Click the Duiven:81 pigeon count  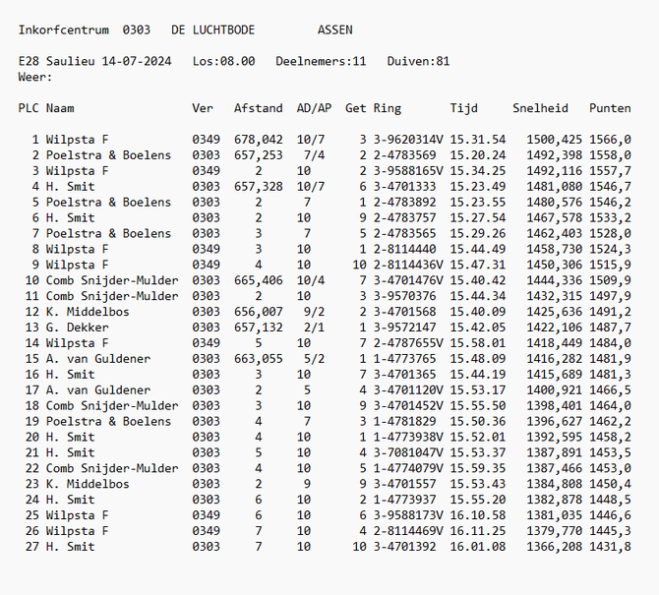418,61
